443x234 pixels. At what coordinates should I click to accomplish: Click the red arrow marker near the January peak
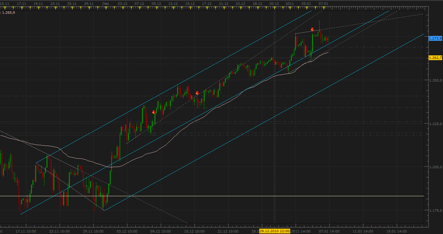(x=312, y=29)
